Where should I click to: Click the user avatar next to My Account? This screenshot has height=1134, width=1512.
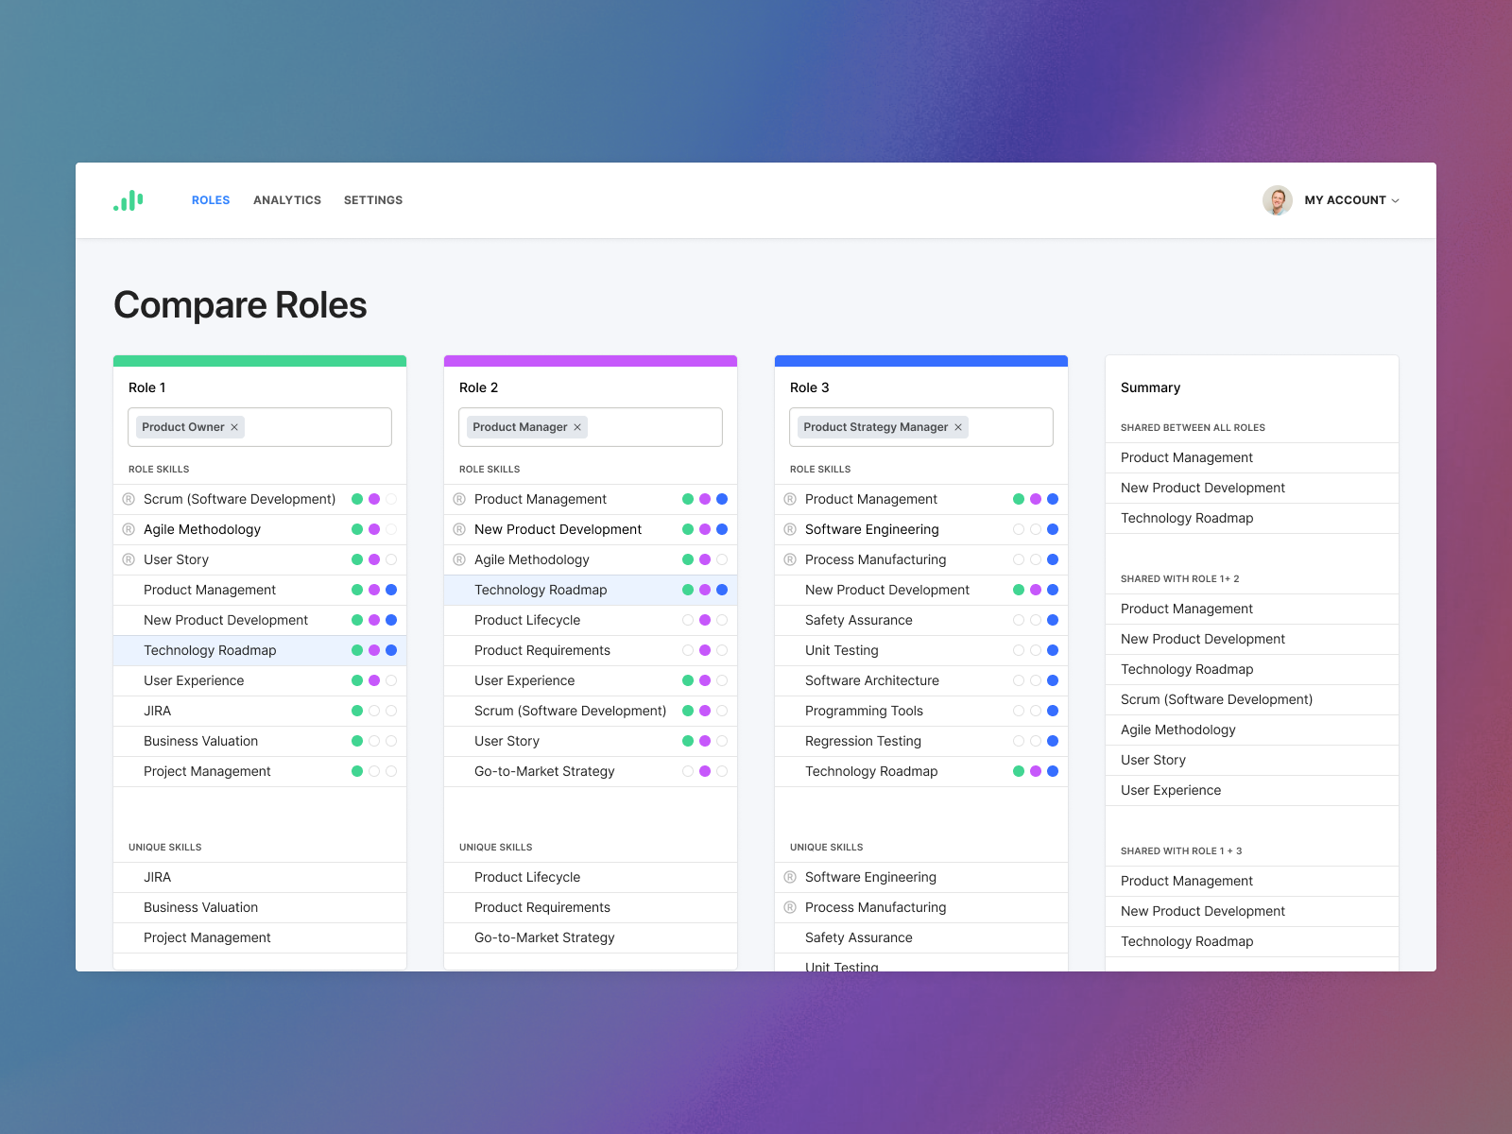coord(1279,199)
